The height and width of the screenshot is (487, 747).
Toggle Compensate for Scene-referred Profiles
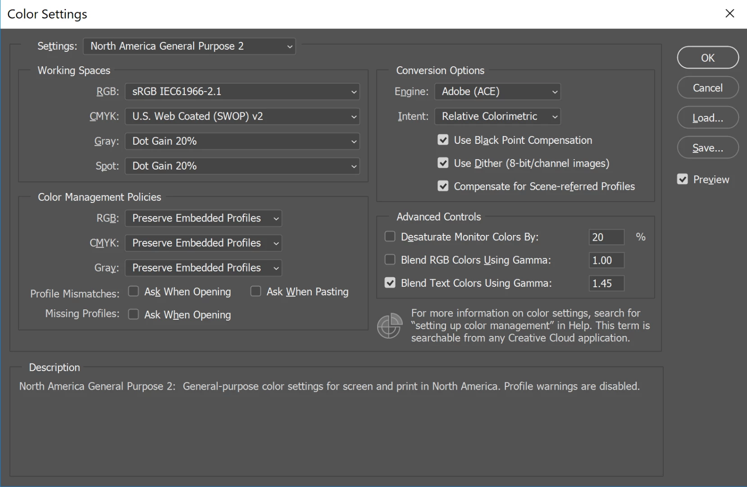pyautogui.click(x=443, y=186)
